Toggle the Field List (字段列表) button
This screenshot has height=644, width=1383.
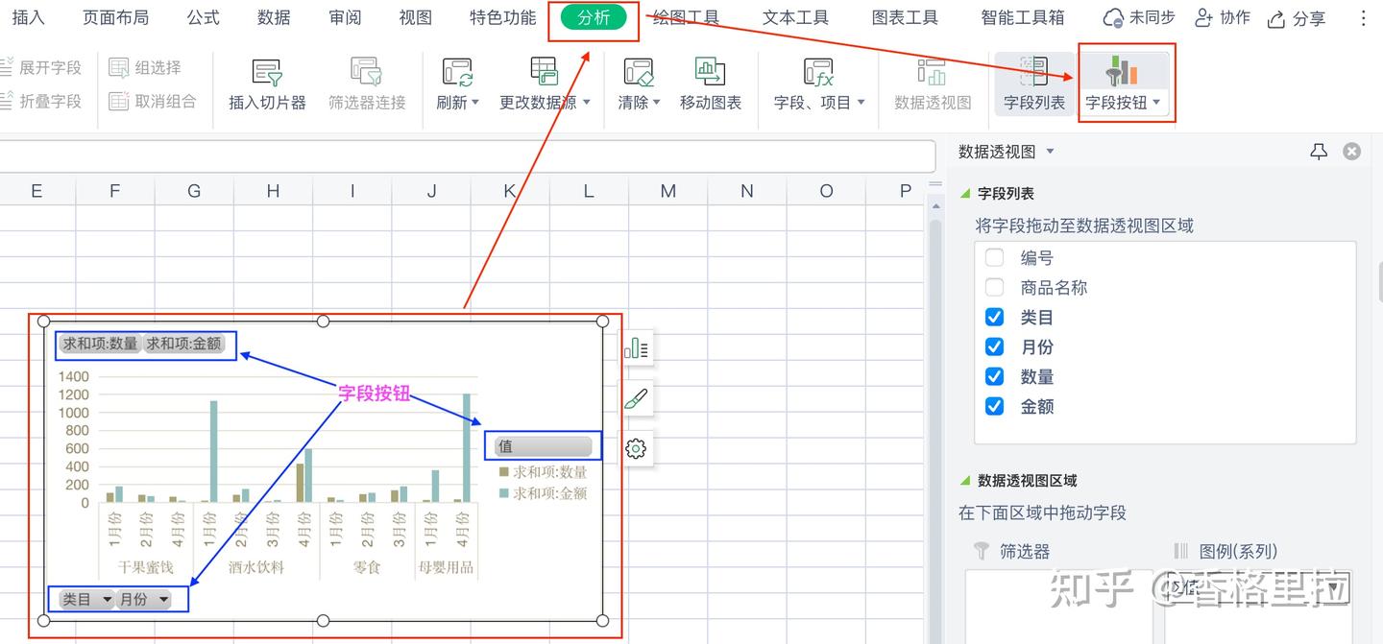[1034, 83]
